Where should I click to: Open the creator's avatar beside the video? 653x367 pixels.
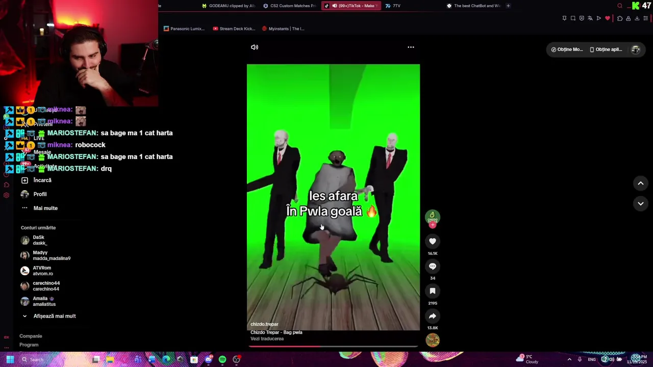(x=433, y=216)
